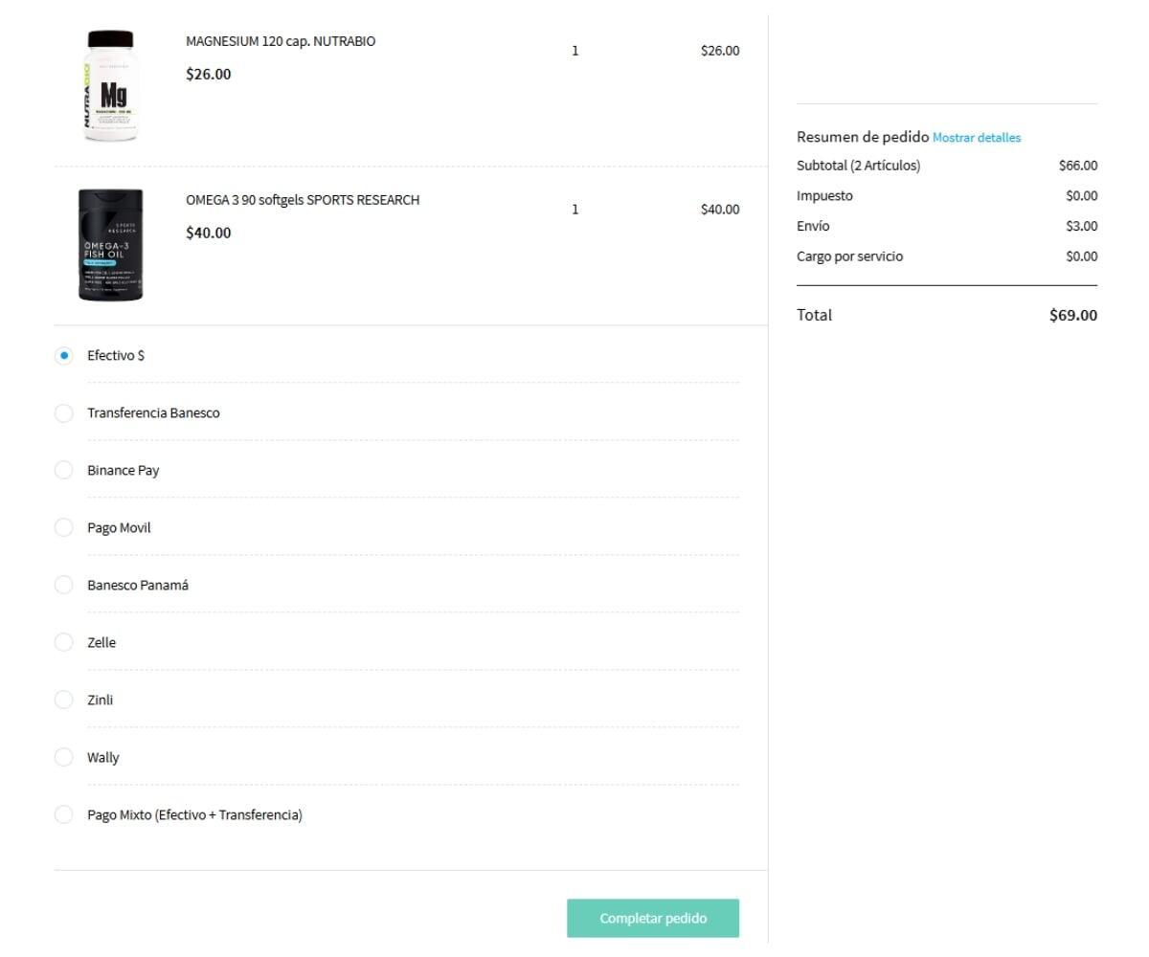This screenshot has width=1149, height=957.
Task: Pick Pago Movil payment option
Action: click(64, 528)
